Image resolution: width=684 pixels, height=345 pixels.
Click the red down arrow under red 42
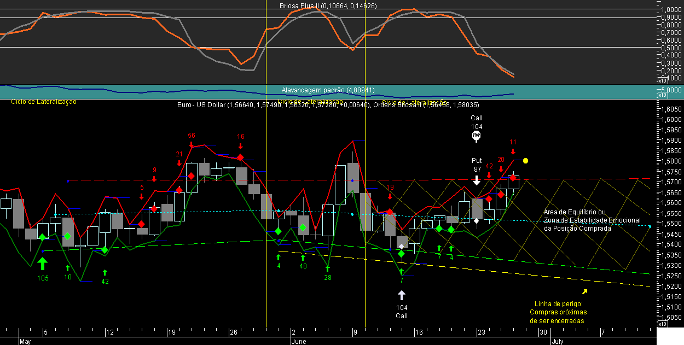tap(489, 175)
